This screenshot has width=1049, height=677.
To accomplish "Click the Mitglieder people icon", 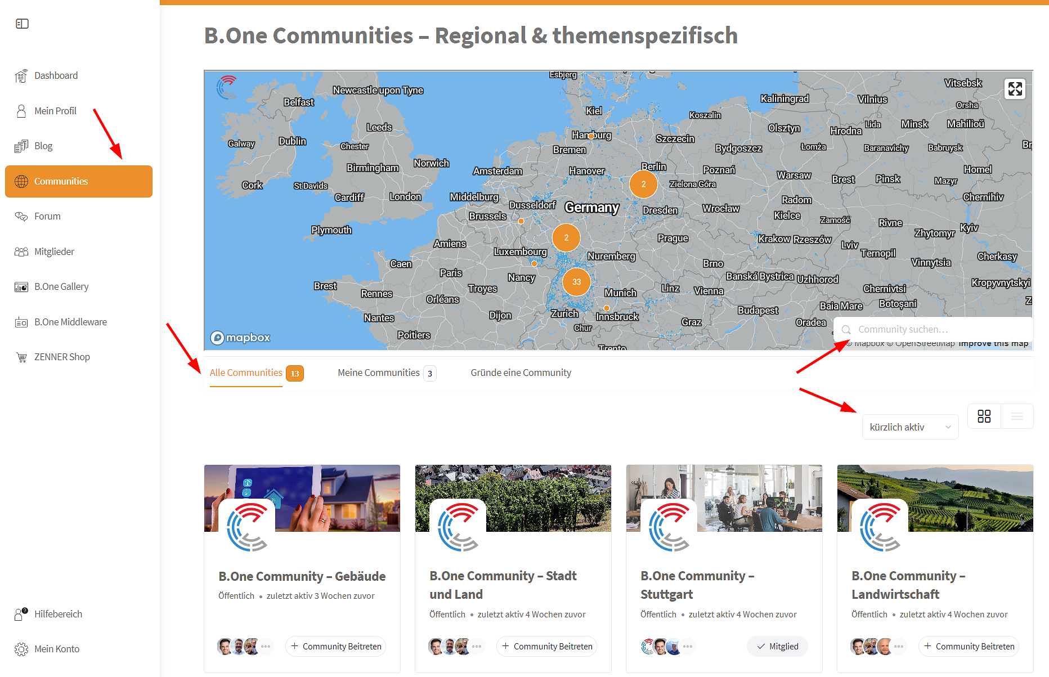I will [x=21, y=252].
